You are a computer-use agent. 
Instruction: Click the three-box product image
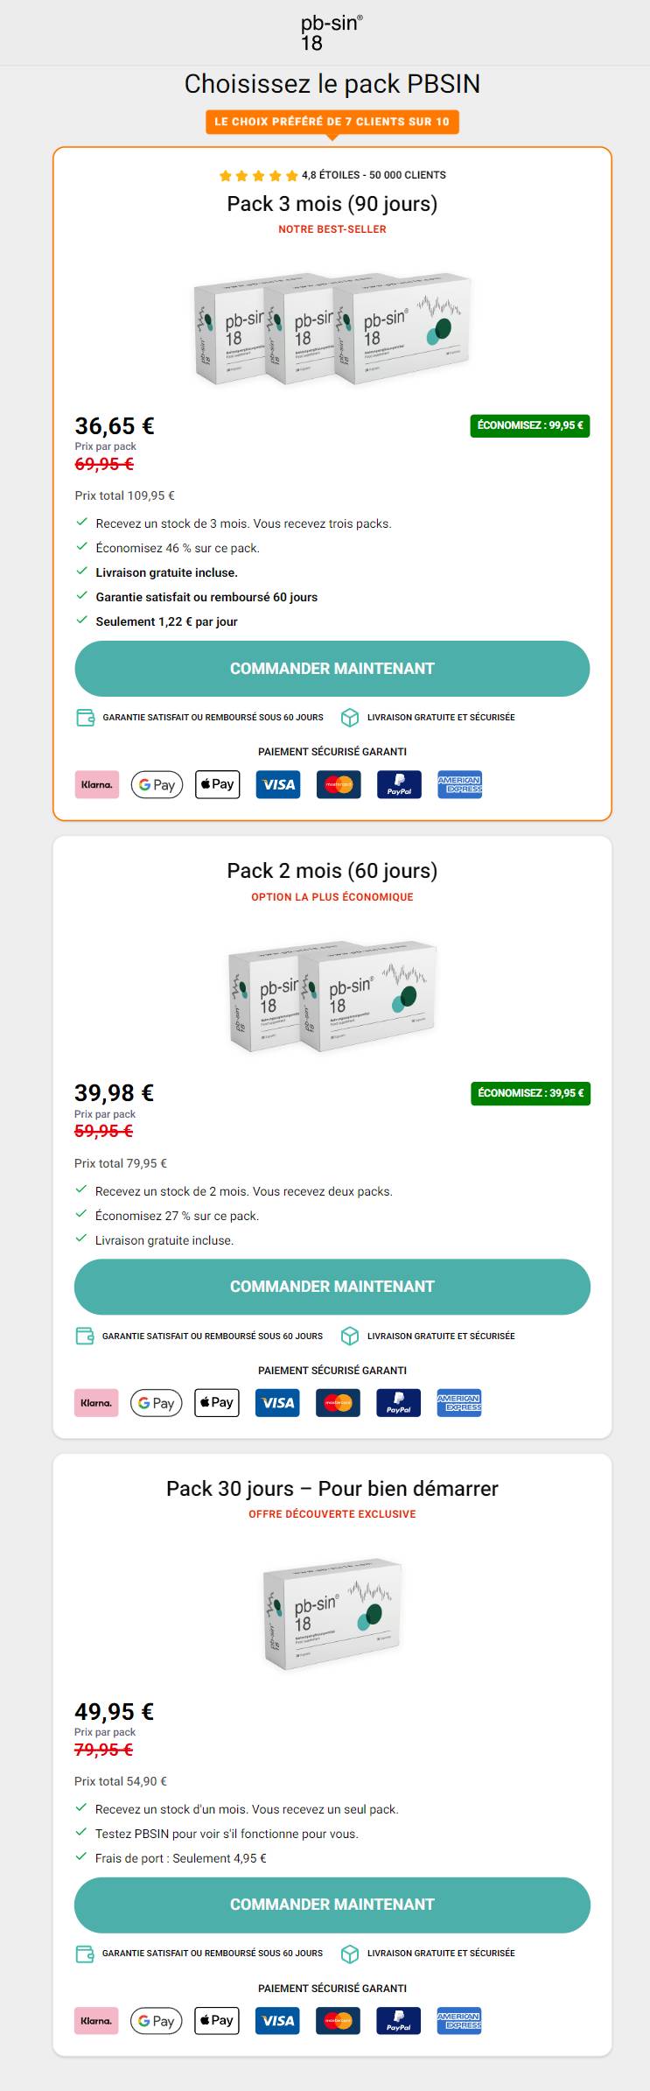coord(332,328)
